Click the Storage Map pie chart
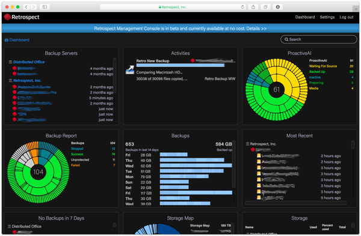The image size is (361, 236). (x=158, y=229)
